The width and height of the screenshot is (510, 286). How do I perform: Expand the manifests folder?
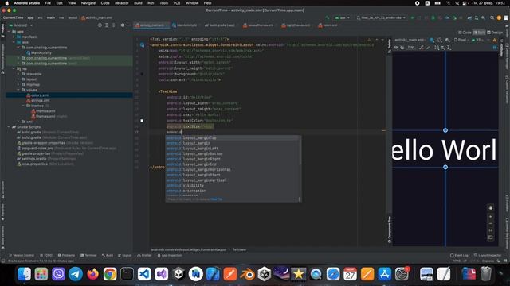point(14,37)
